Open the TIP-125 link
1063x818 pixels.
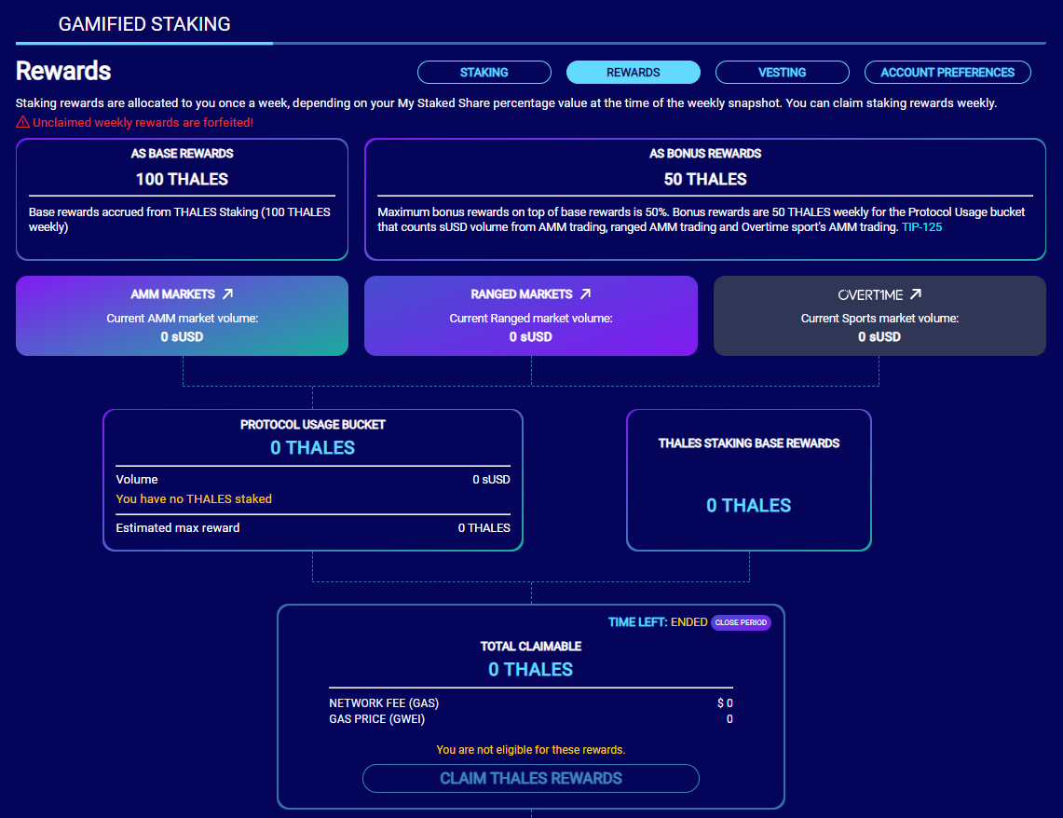[921, 227]
